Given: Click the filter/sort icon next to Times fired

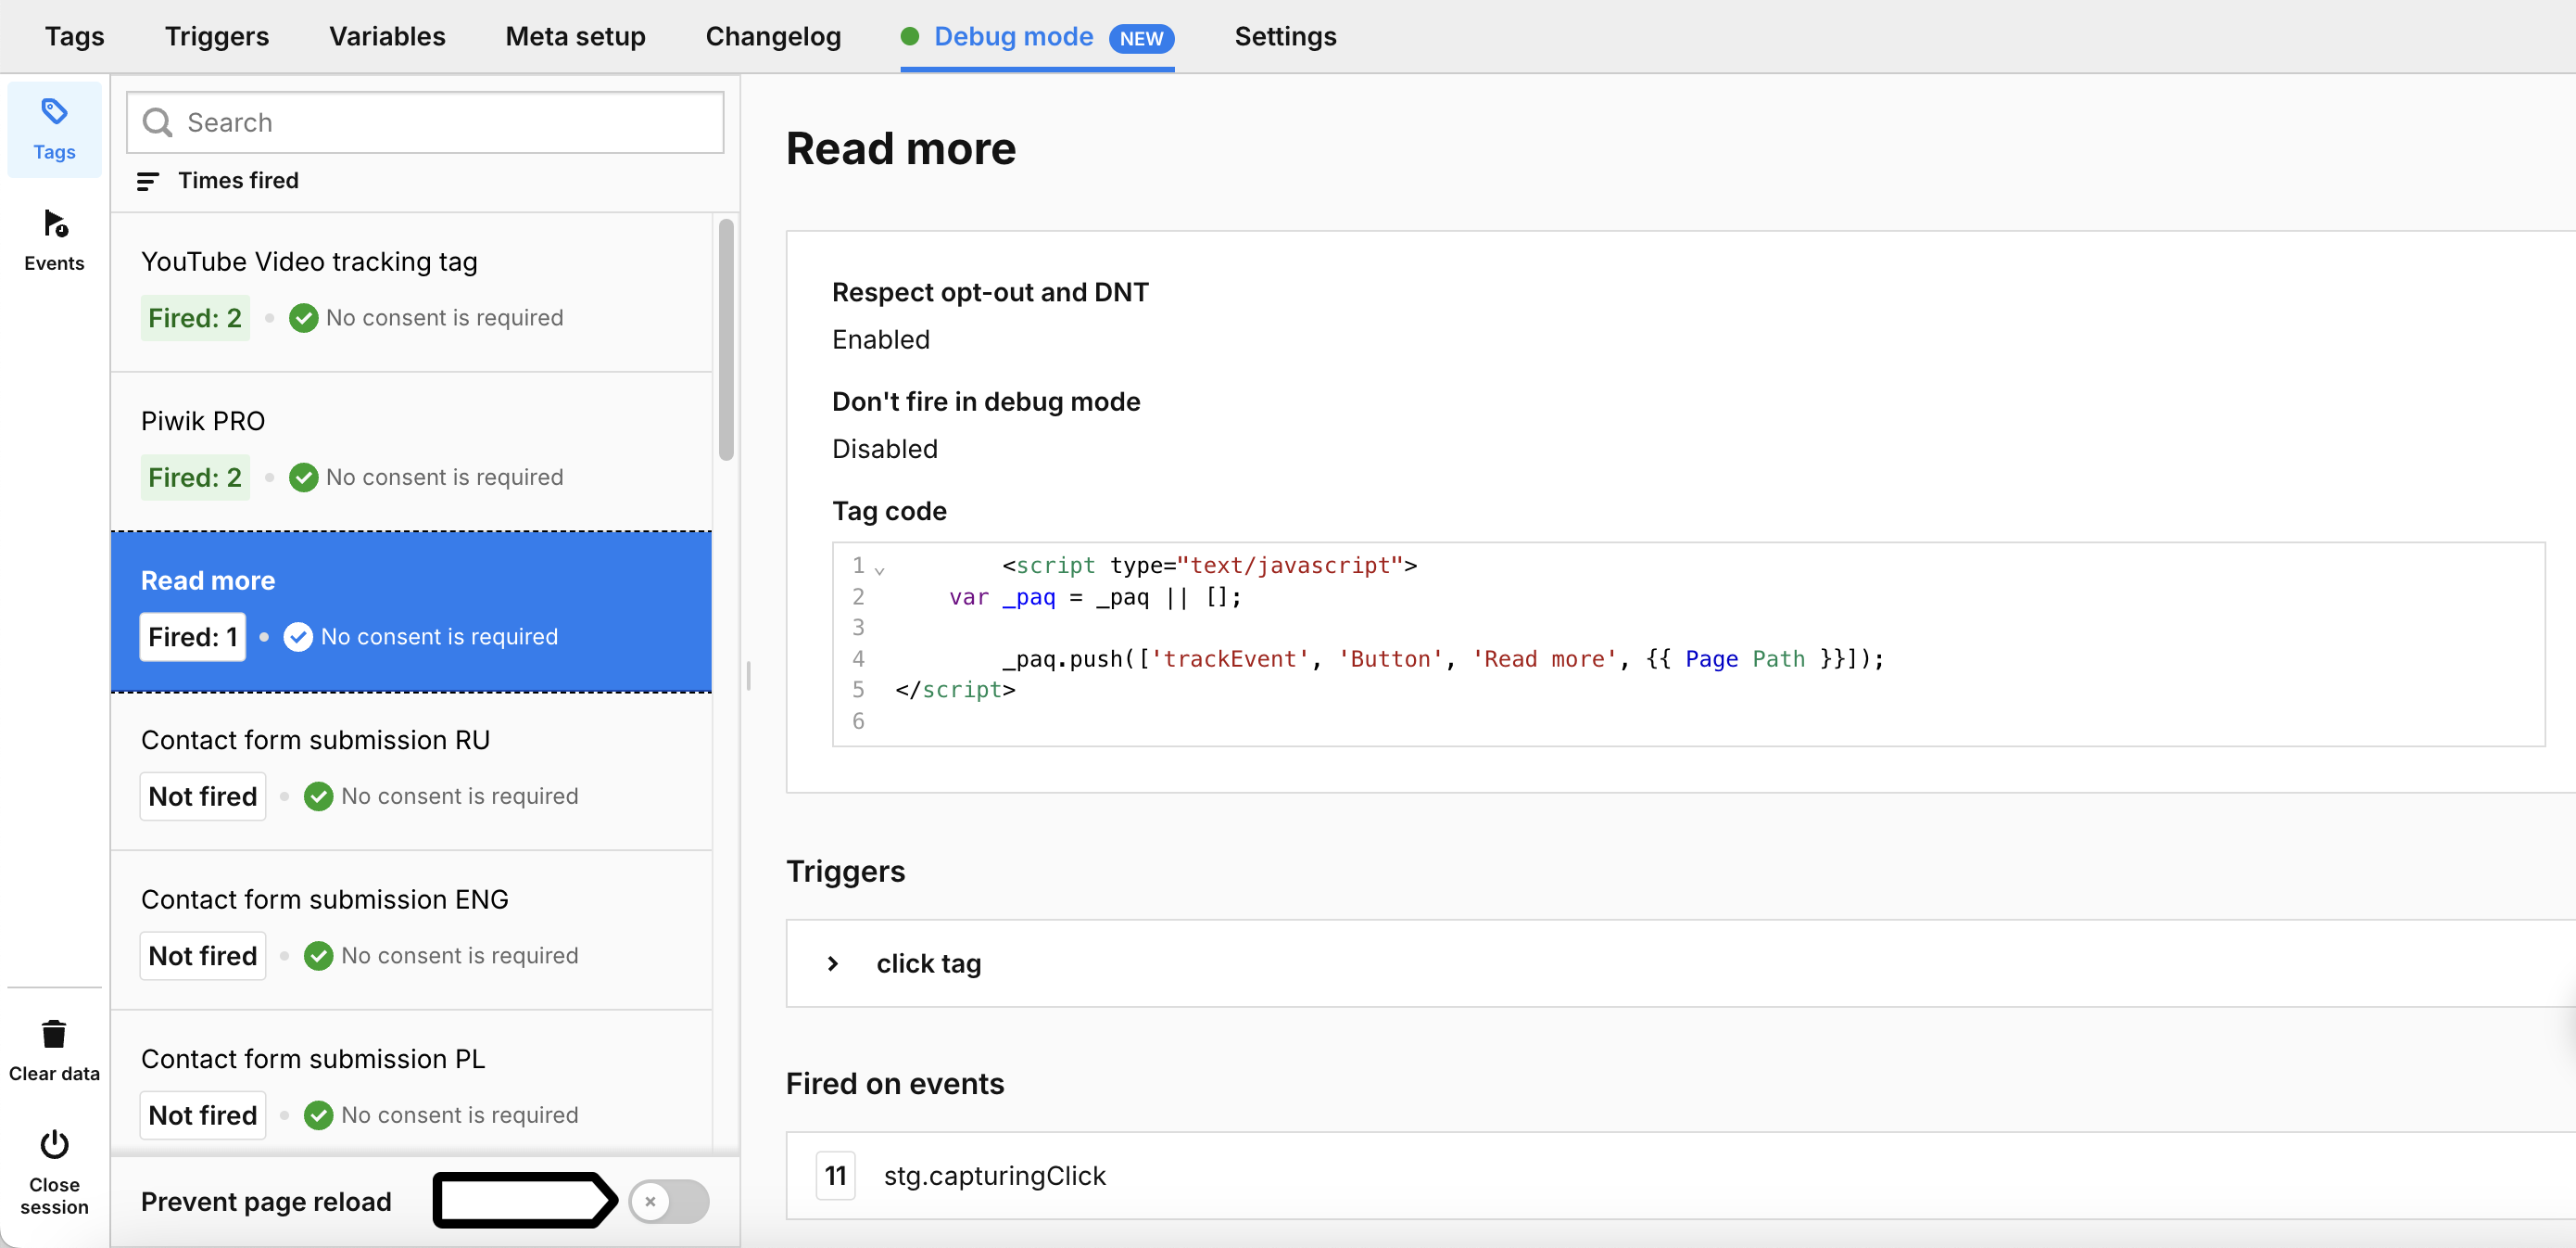Looking at the screenshot, I should coord(148,181).
